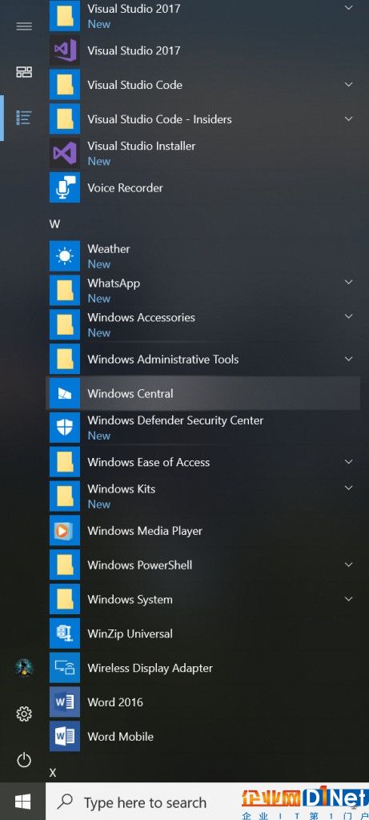Viewport: 369px width, 820px height.
Task: Click the Wireless Display Adapter label
Action: pyautogui.click(x=150, y=668)
